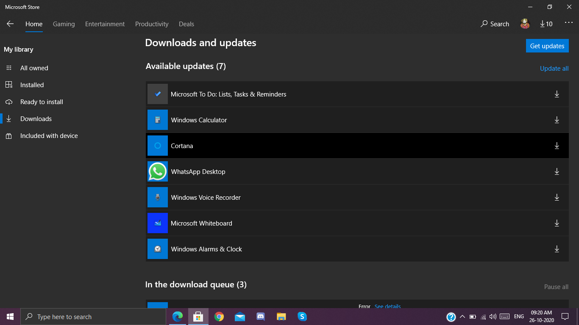The image size is (579, 325).
Task: Click the Windows Alarms & Clock app icon
Action: pos(158,249)
